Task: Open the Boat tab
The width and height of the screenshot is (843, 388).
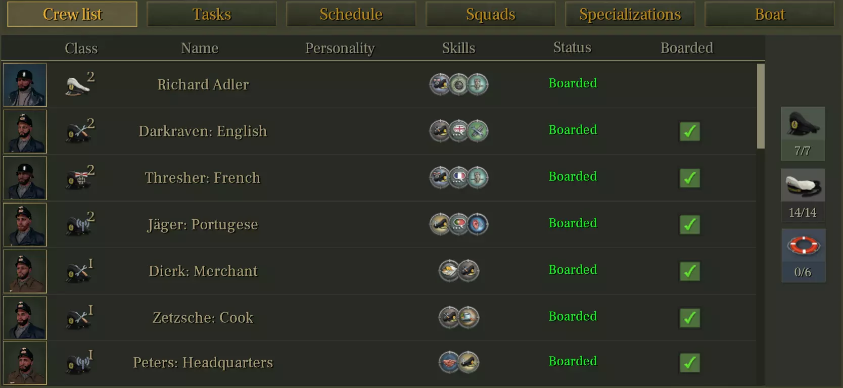Action: pyautogui.click(x=769, y=14)
